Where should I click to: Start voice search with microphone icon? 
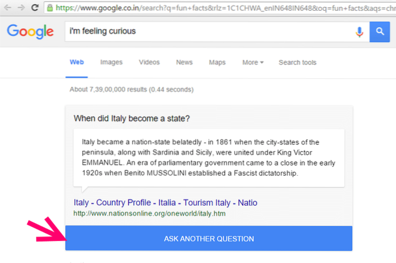tap(359, 32)
